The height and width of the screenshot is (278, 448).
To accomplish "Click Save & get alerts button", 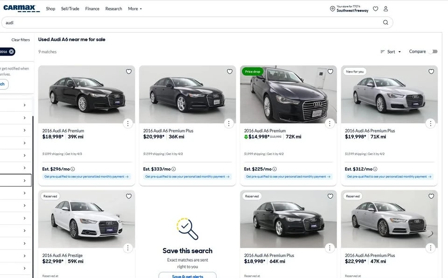I will click(188, 275).
